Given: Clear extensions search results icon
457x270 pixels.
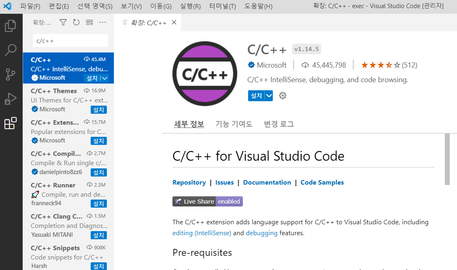Looking at the screenshot, I should click(x=89, y=22).
